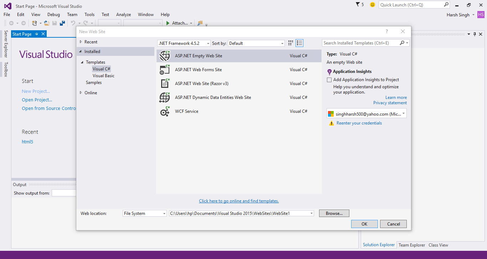The image size is (487, 259).
Task: Click the Quick Launch magnifier icon
Action: tap(446, 5)
